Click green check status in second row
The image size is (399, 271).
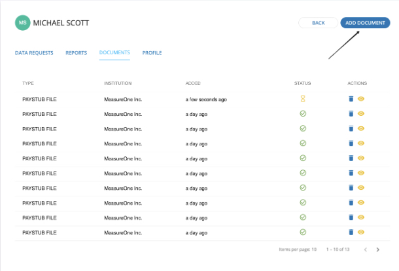[303, 114]
